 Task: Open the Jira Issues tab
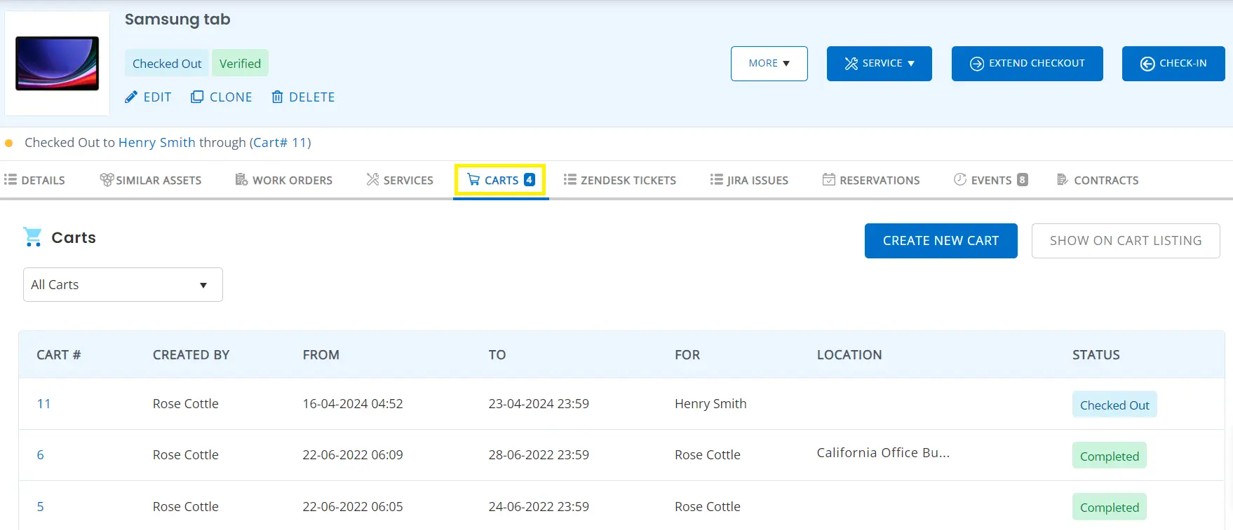coord(749,180)
